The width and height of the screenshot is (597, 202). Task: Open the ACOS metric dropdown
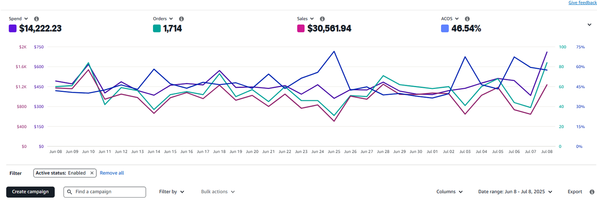point(450,19)
